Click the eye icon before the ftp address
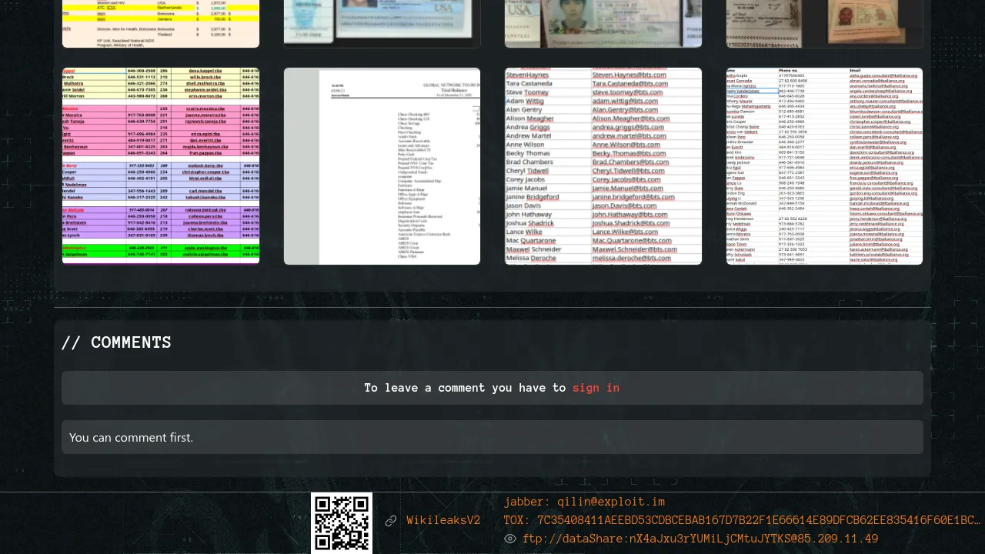Image resolution: width=985 pixels, height=554 pixels. click(x=509, y=539)
